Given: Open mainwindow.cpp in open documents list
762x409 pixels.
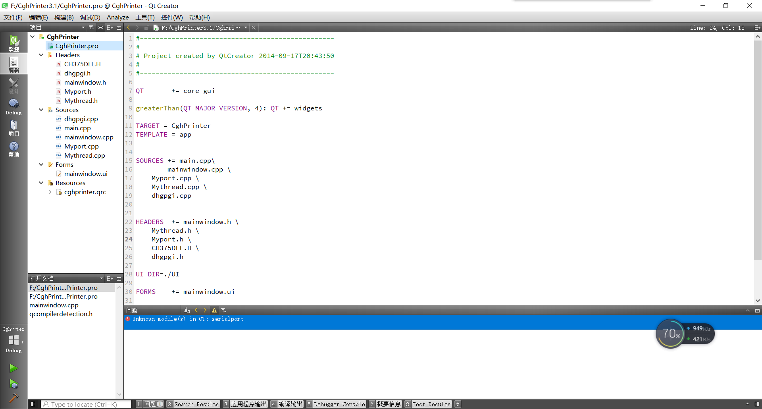Looking at the screenshot, I should pyautogui.click(x=54, y=305).
